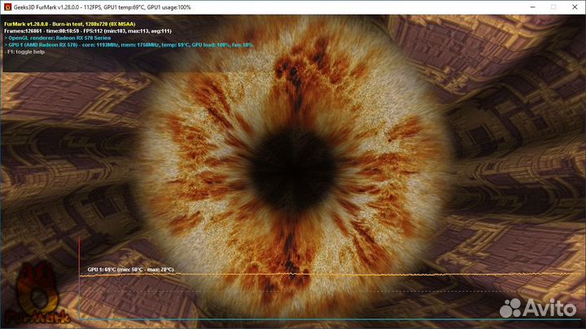Click the FurMark app icon in title bar

point(7,6)
